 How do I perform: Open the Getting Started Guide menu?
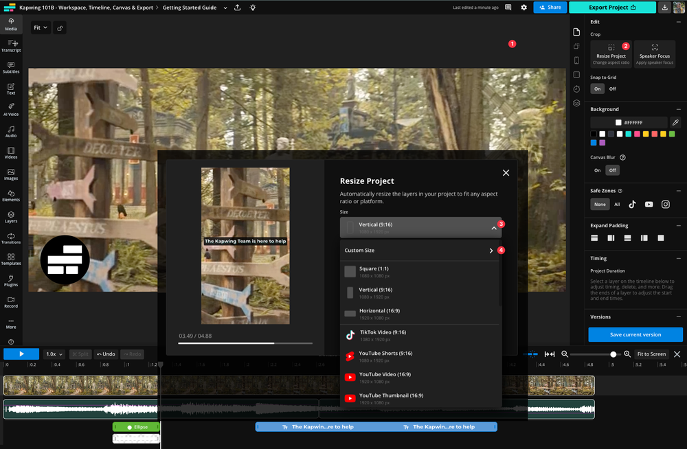click(225, 7)
